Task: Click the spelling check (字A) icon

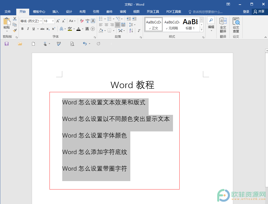Action: pos(59,44)
